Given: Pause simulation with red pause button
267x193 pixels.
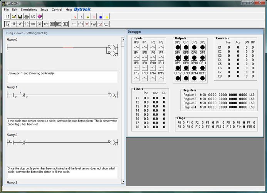Looking at the screenshot, I should click(94, 17).
